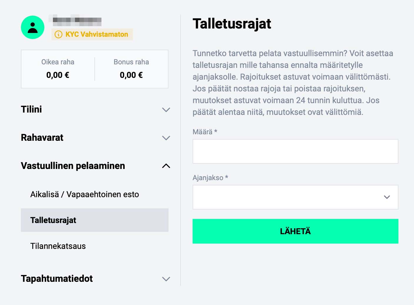Open the KYC Vahvistamaton status badge text
The image size is (414, 305).
[x=97, y=34]
